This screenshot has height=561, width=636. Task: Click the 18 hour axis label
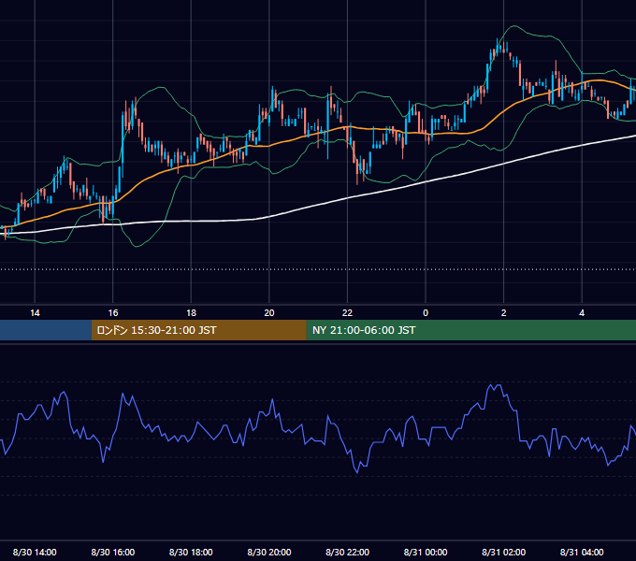[x=191, y=313]
